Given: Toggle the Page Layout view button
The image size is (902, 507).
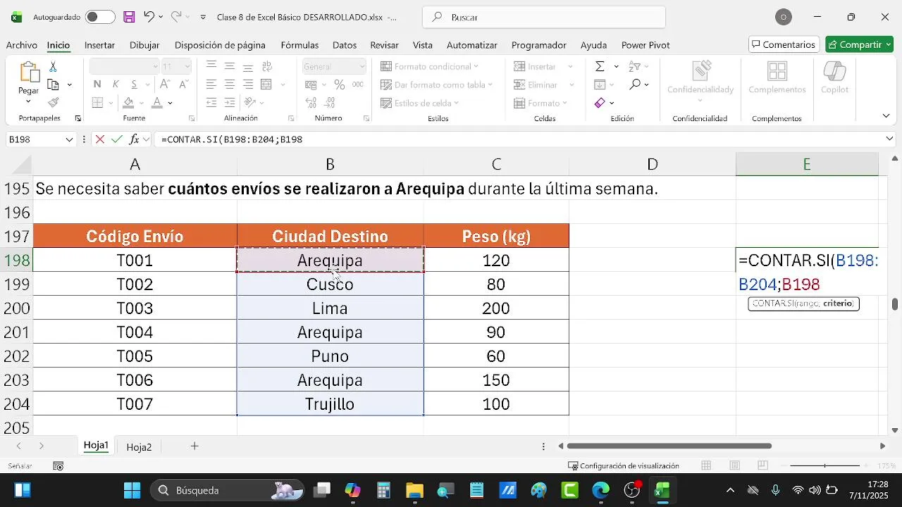Looking at the screenshot, I should tap(734, 465).
